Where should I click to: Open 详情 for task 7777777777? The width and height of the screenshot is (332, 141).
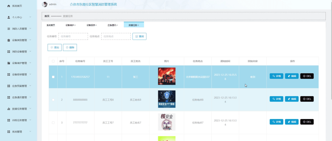click(276, 122)
